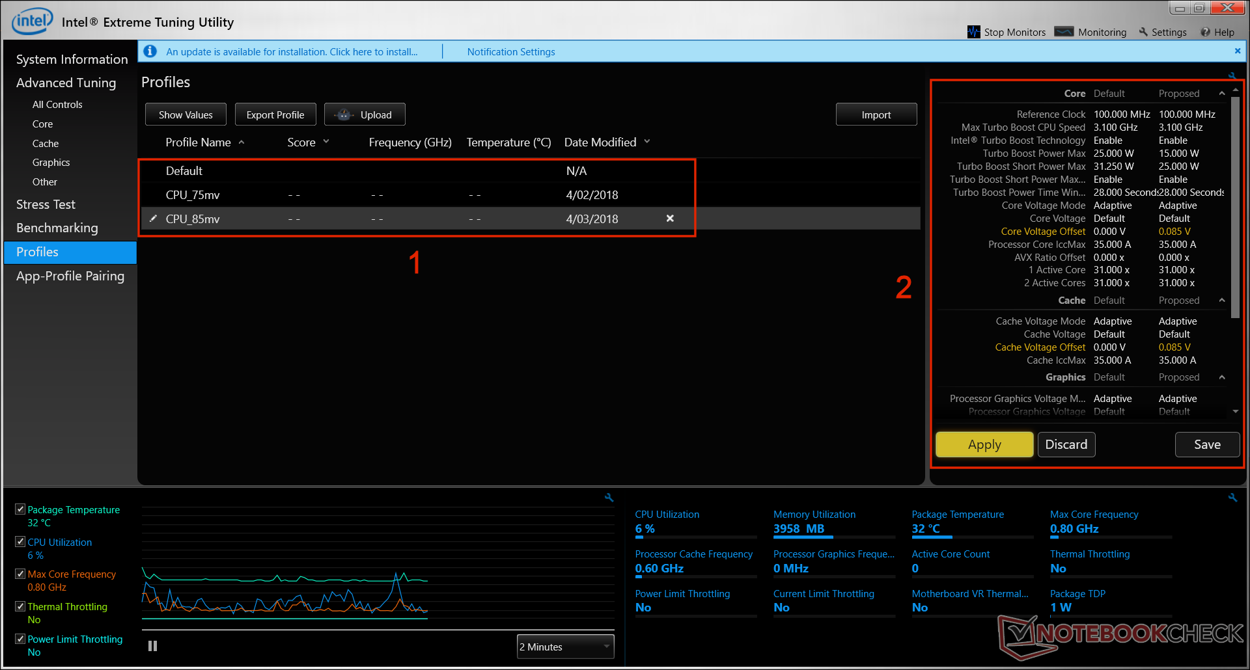Click the Package TDP monitor value
The width and height of the screenshot is (1250, 670).
(x=1061, y=608)
